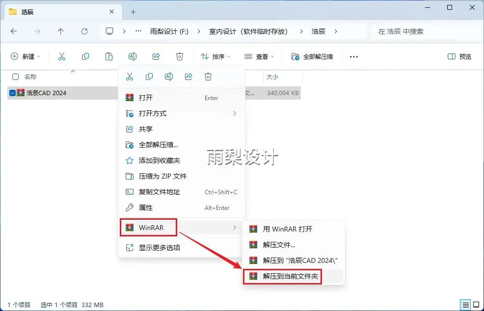This screenshot has width=484, height=311.
Task: Click the 全部解压缩 toolbar button
Action: click(312, 56)
